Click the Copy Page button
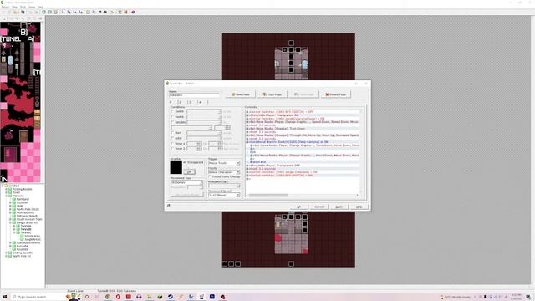The width and height of the screenshot is (535, 301). pos(273,94)
